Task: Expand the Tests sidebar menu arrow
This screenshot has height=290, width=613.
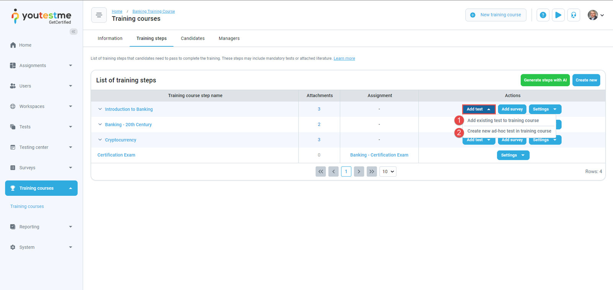Action: tap(70, 127)
